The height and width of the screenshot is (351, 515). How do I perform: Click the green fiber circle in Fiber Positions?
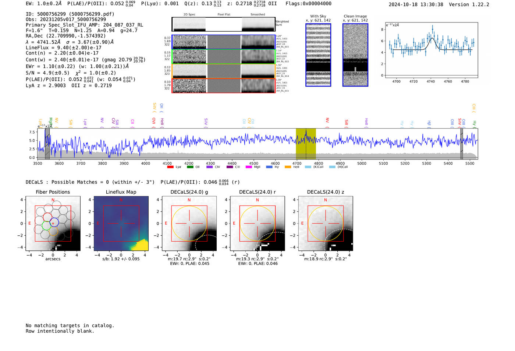(46, 225)
